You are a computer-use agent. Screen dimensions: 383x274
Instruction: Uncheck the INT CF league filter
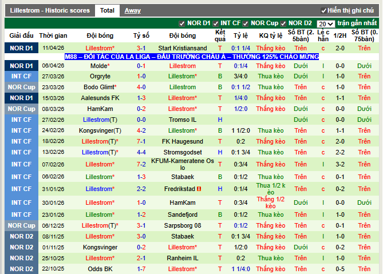216,23
